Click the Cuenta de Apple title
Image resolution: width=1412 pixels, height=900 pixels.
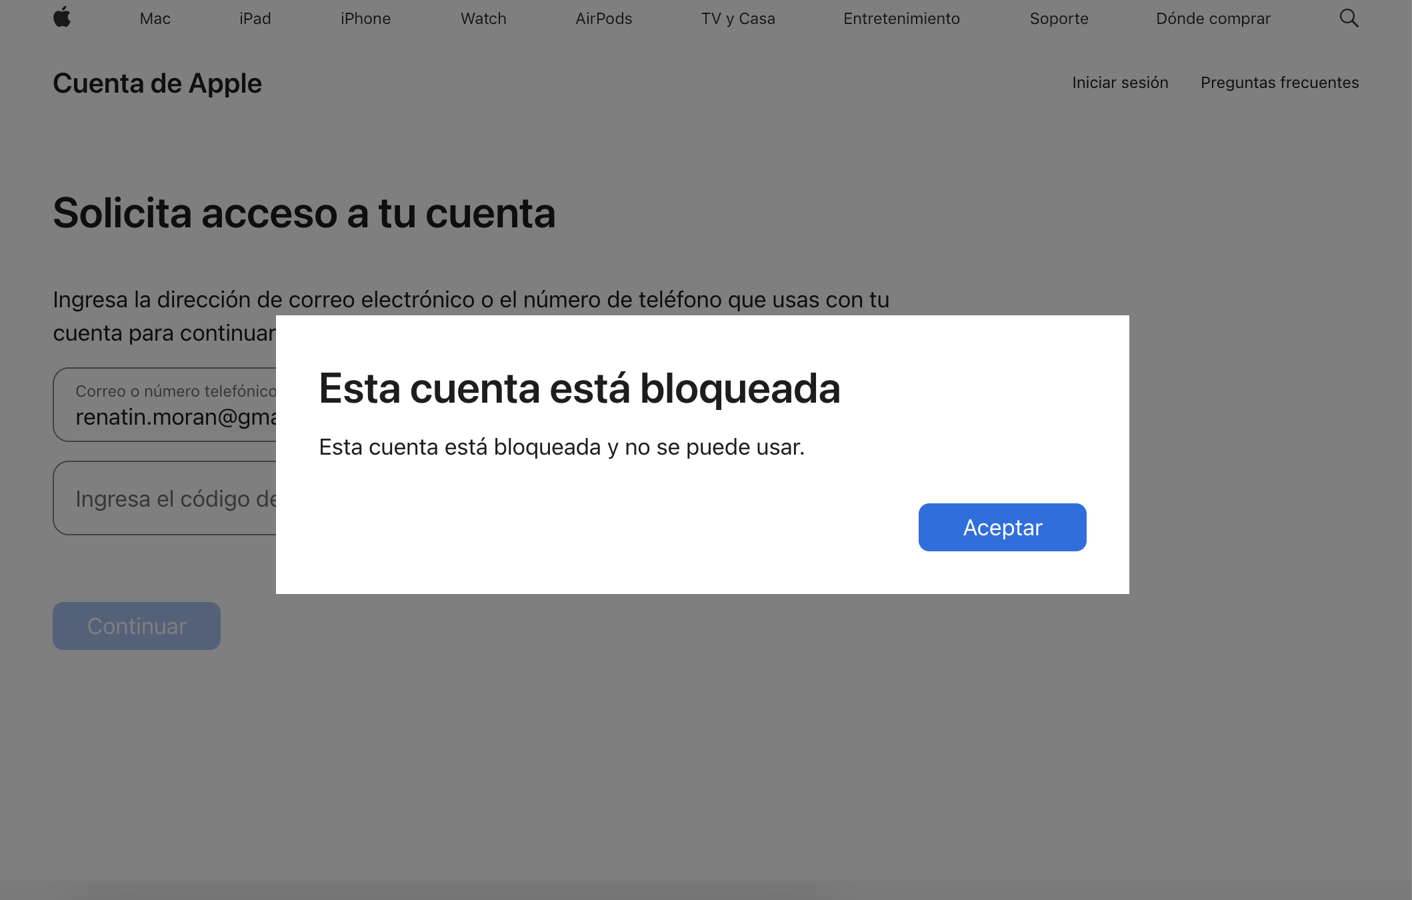tap(157, 83)
